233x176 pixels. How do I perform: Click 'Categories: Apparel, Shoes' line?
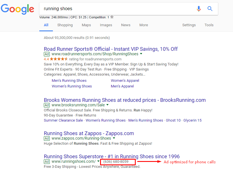(x=94, y=74)
